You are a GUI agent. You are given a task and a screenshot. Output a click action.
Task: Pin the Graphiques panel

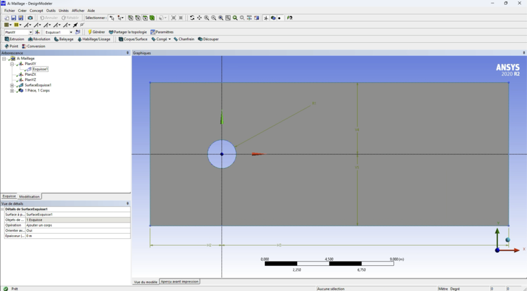pos(524,53)
